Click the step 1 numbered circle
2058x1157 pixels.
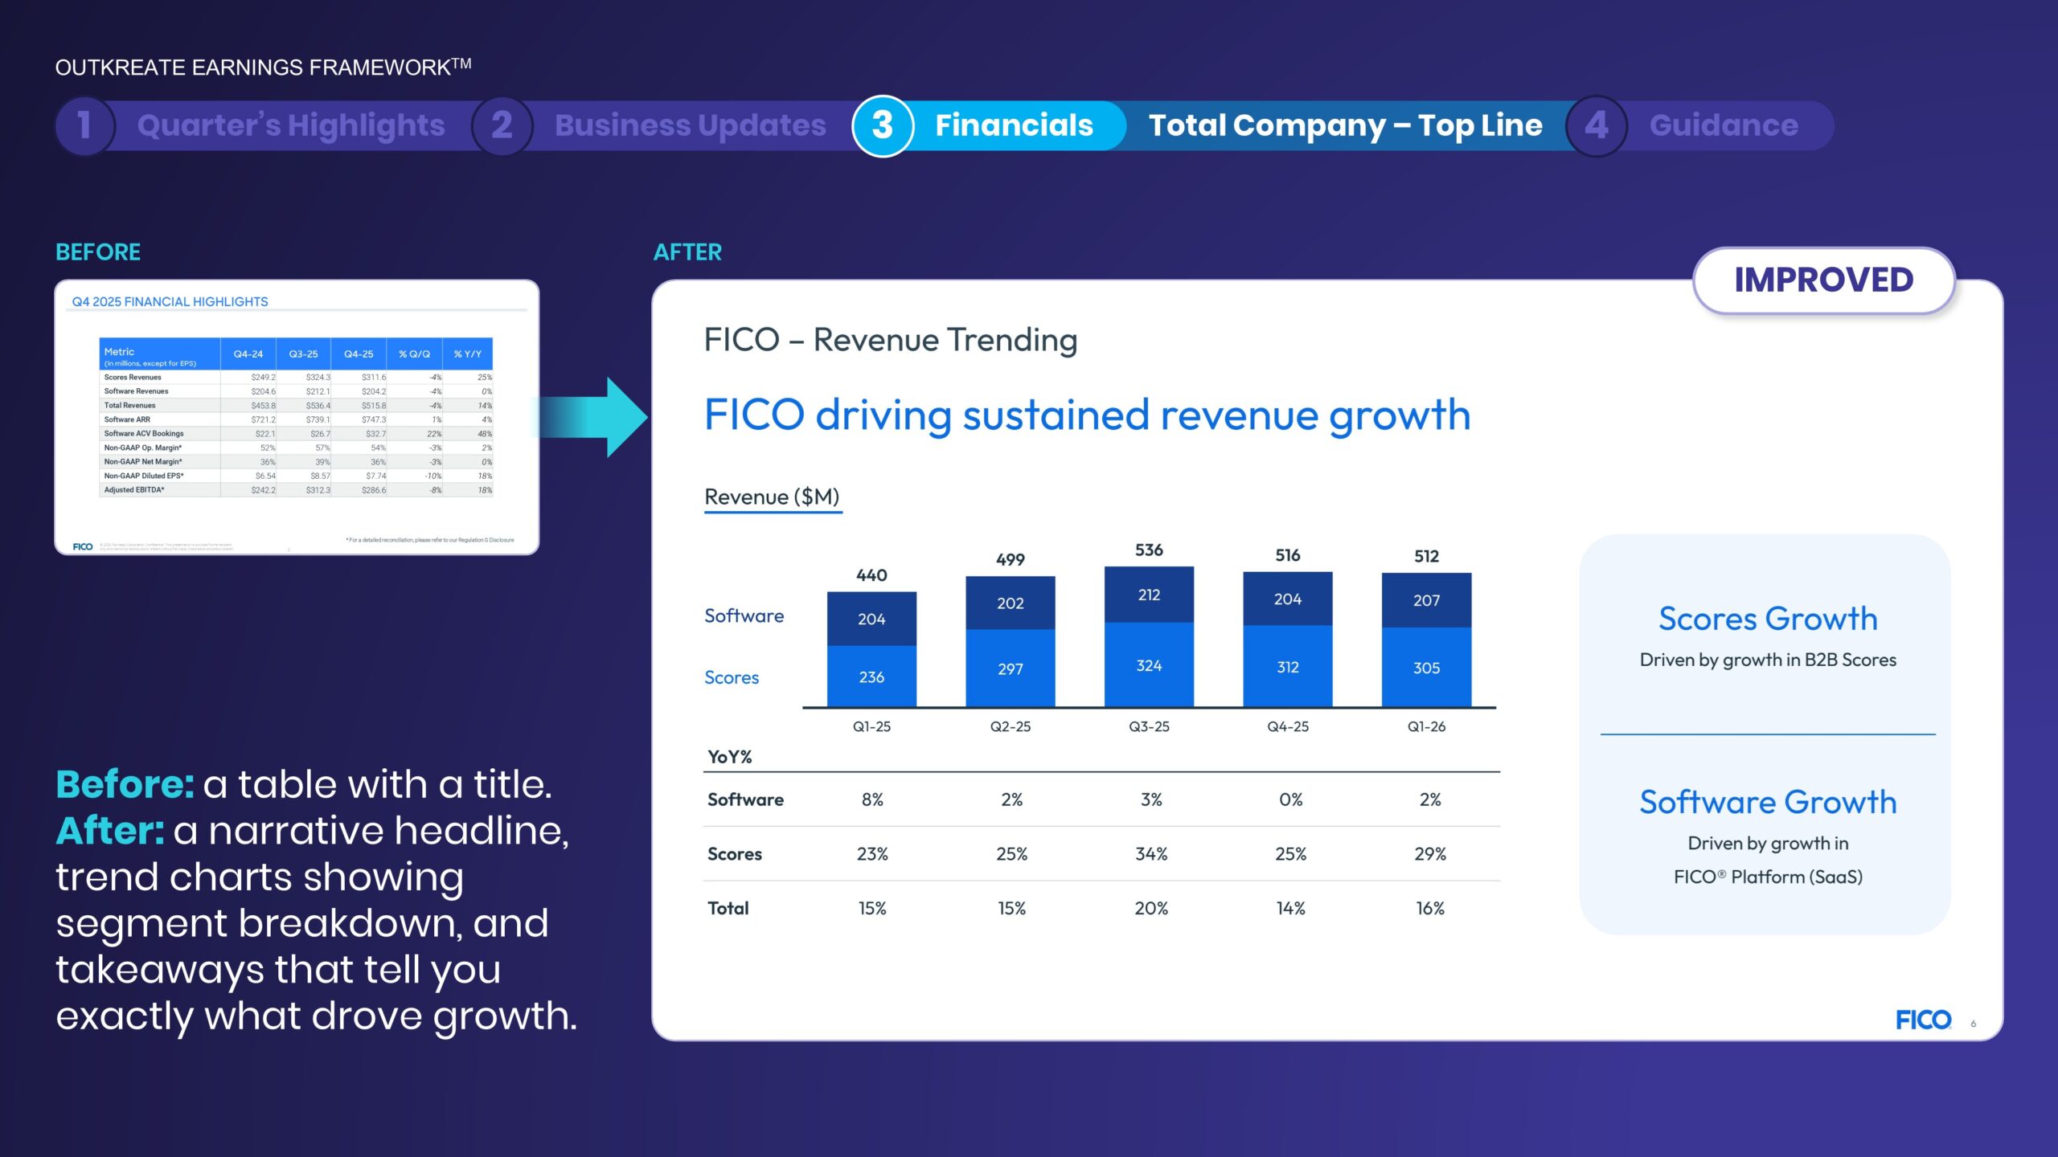[x=84, y=126]
